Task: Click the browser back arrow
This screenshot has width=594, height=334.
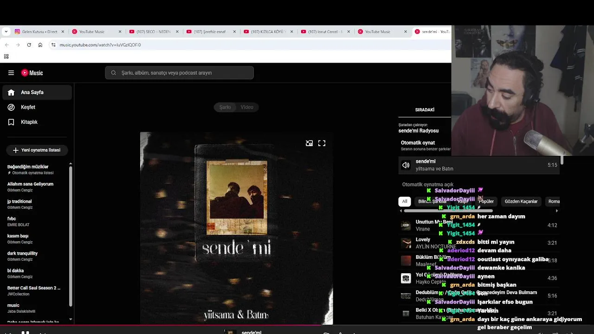Action: [x=6, y=45]
